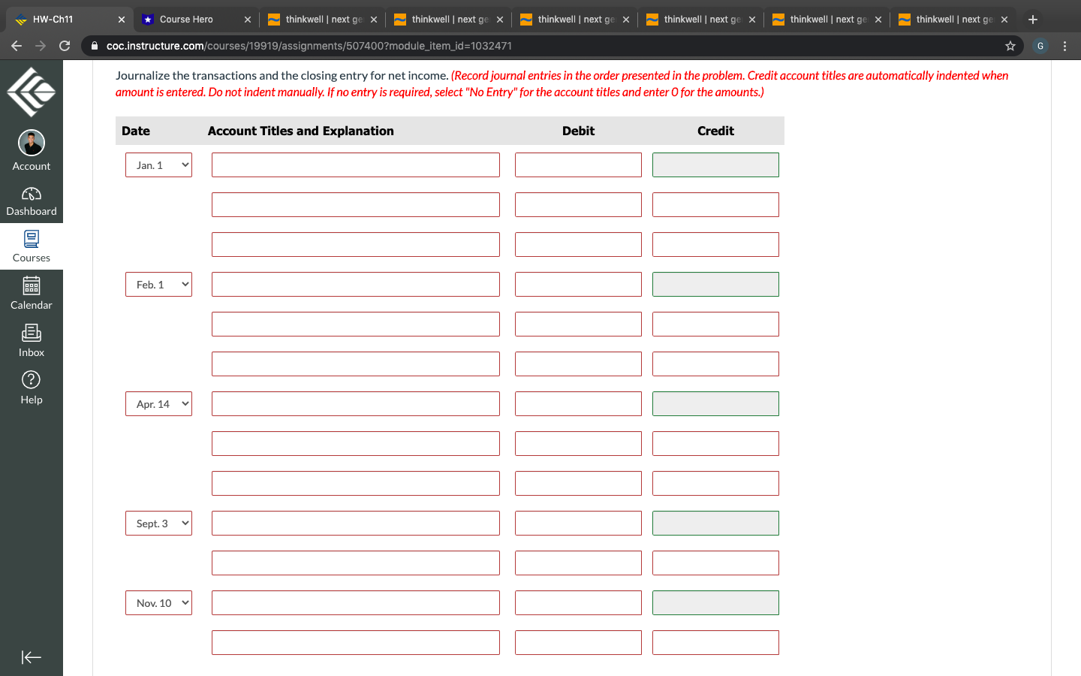This screenshot has height=676, width=1081.
Task: Click the Sept. 3 account title field
Action: (356, 524)
